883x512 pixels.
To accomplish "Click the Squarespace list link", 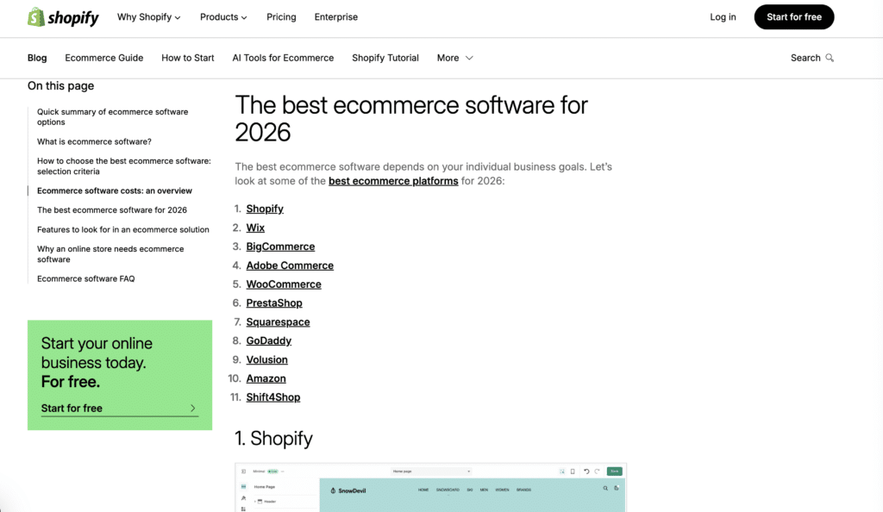I will [x=278, y=322].
